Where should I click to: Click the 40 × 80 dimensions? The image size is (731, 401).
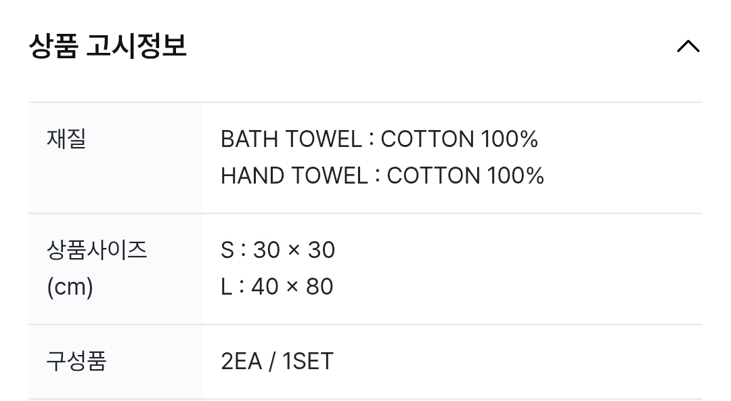click(292, 287)
